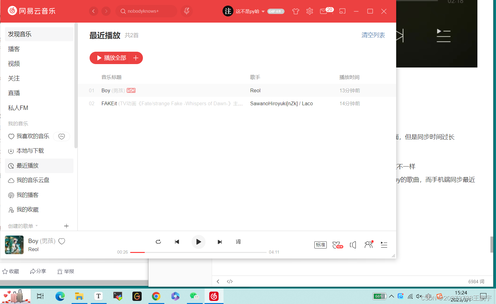This screenshot has width=496, height=304.
Task: Add all songs via plus button
Action: click(136, 58)
